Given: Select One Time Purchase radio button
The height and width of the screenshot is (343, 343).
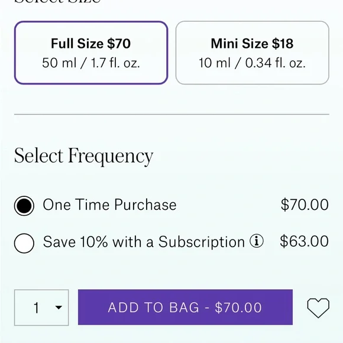Looking at the screenshot, I should coord(24,206).
